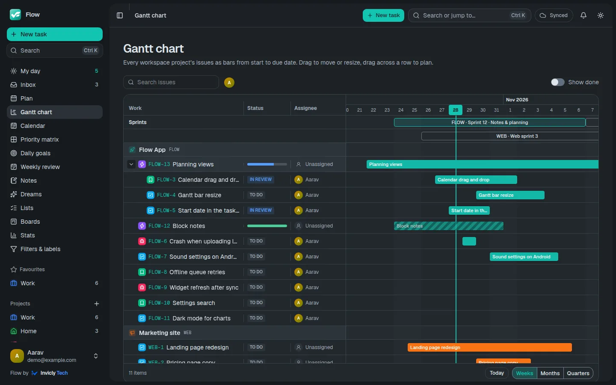
Task: Click the Marketing site project icon
Action: [x=132, y=333]
